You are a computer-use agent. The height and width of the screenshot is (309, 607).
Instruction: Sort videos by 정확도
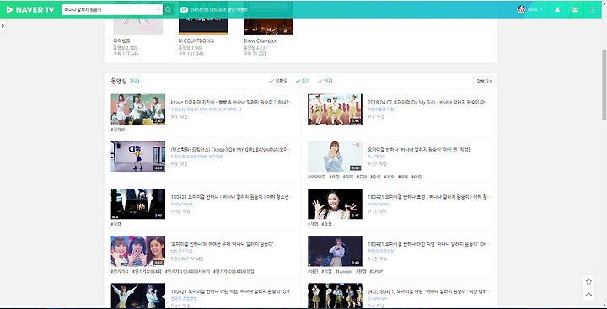(x=278, y=81)
